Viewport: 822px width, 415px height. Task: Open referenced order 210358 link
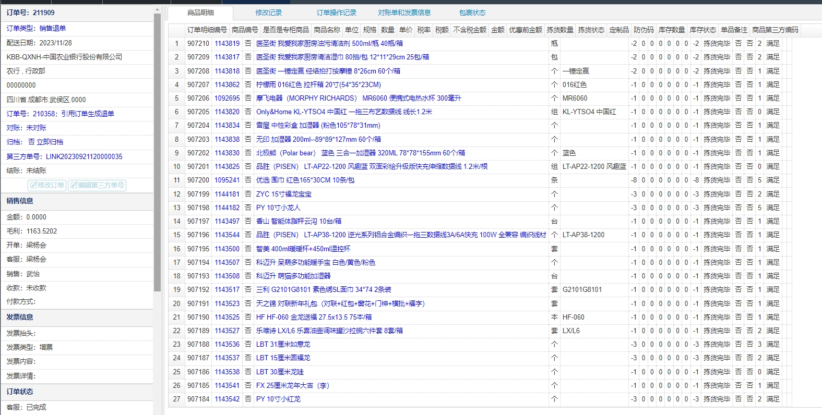60,114
